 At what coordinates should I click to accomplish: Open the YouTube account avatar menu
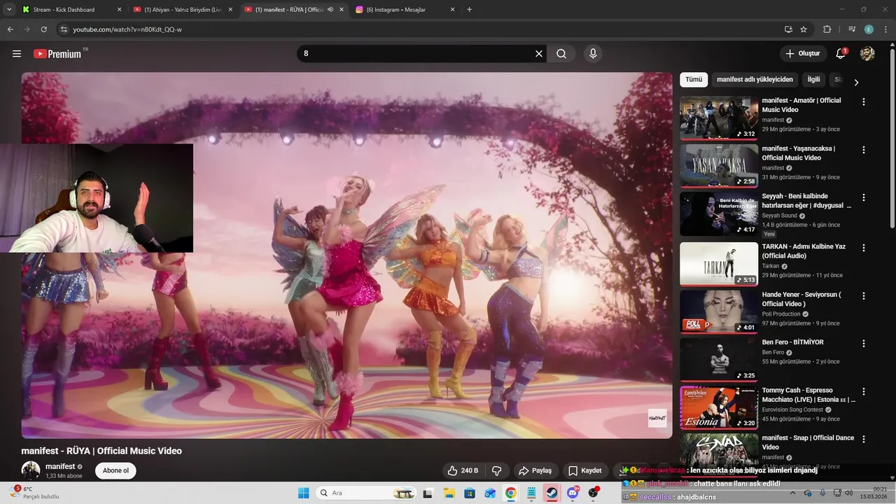(867, 54)
